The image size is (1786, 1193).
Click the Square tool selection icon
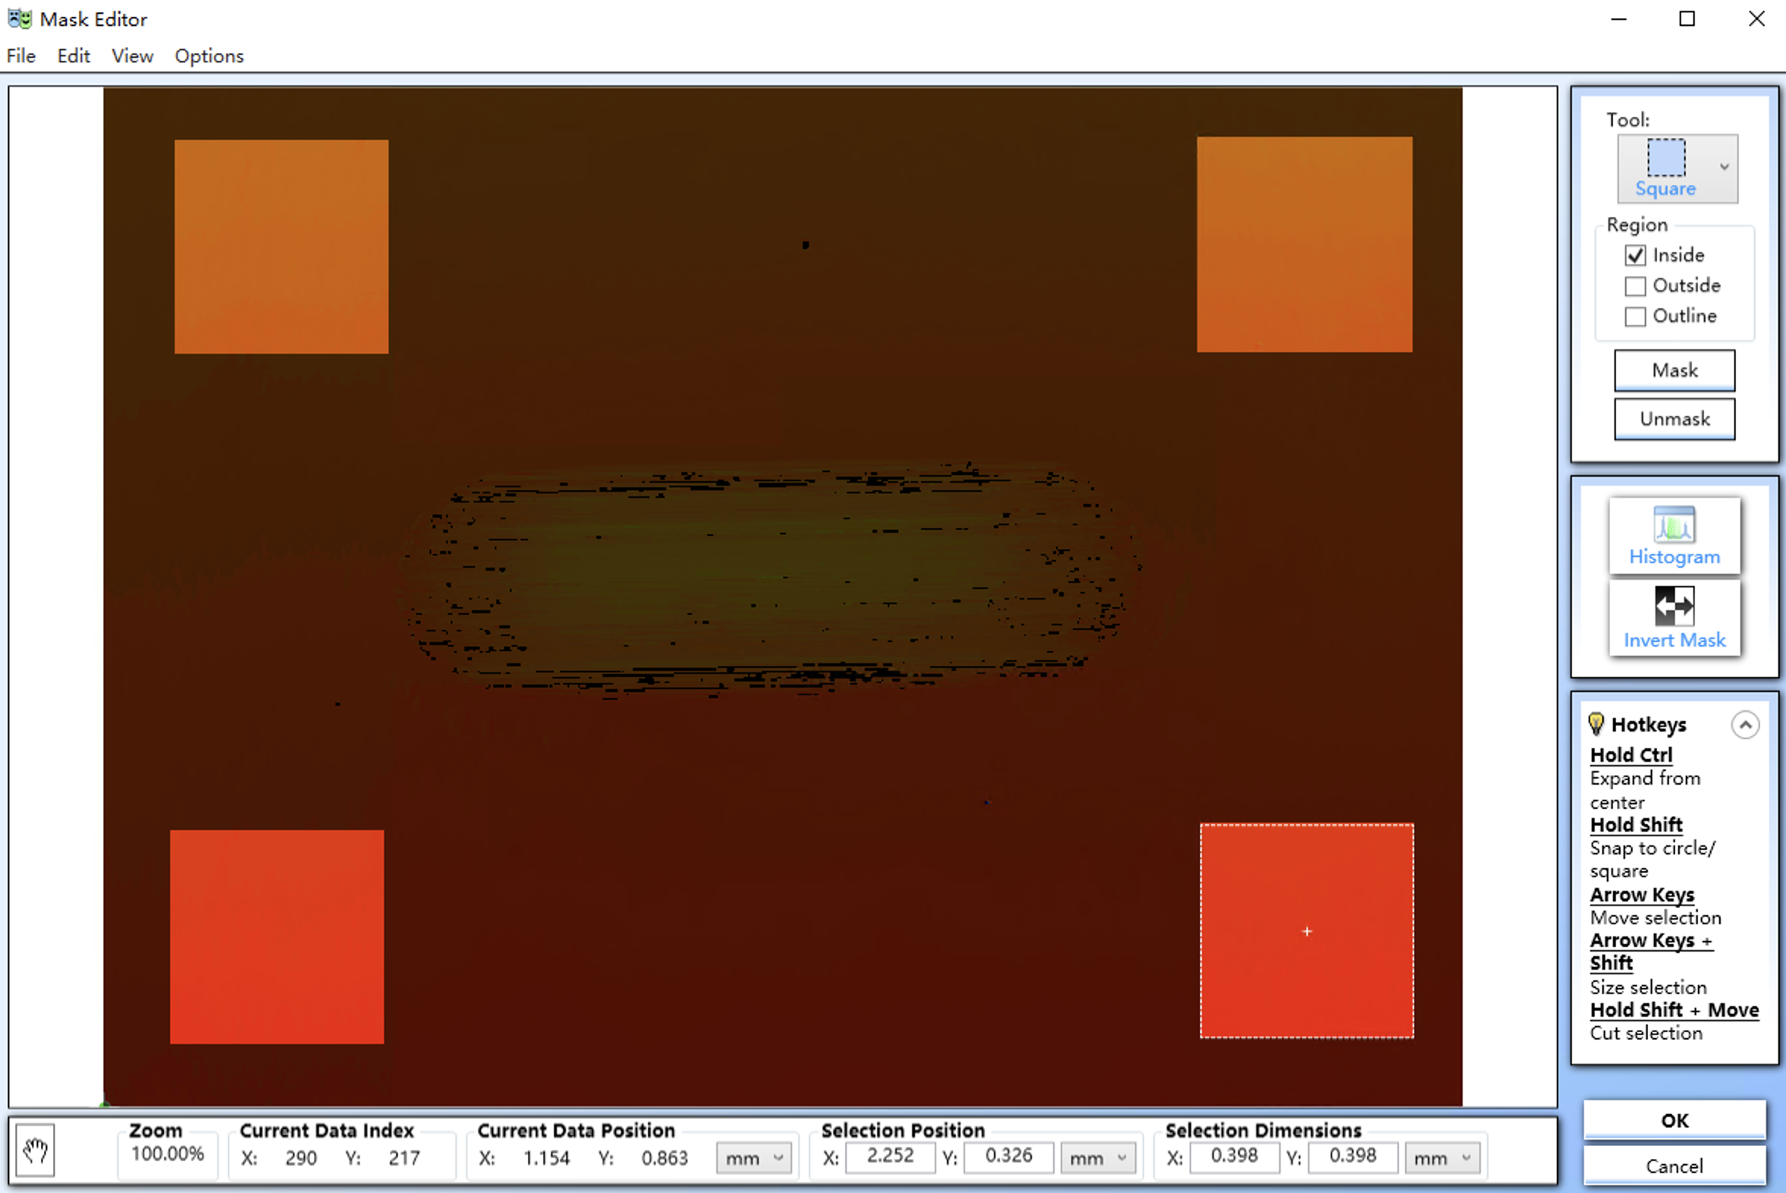(1665, 159)
